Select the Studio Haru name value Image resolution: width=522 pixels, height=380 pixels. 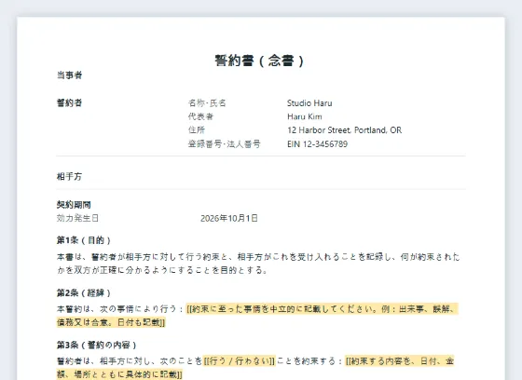[309, 103]
